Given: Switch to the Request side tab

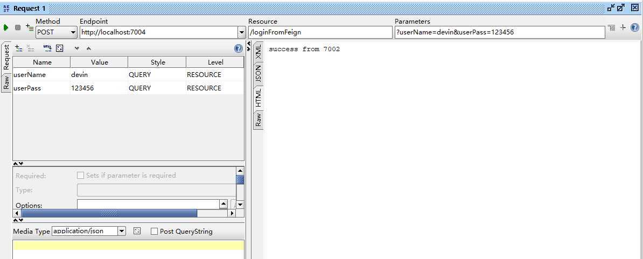Looking at the screenshot, I should point(6,57).
